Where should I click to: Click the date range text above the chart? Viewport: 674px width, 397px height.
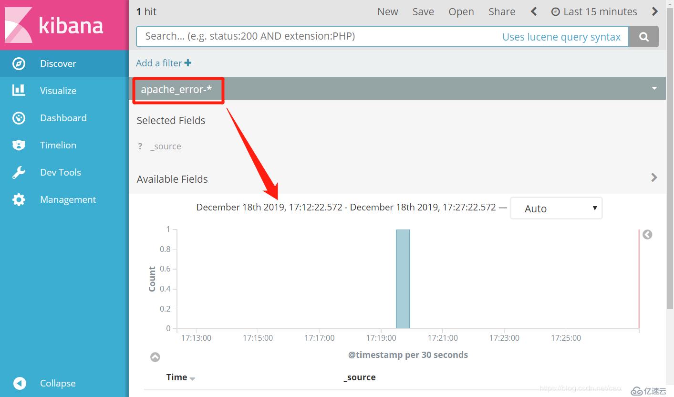(346, 207)
